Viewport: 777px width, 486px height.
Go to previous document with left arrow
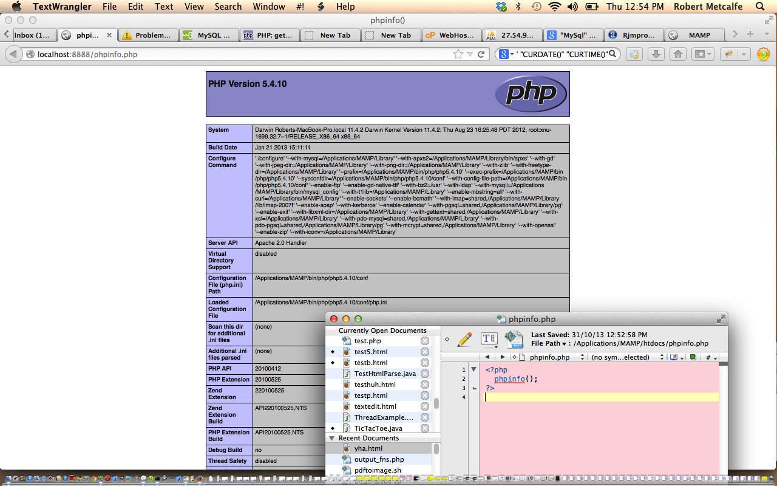click(487, 357)
